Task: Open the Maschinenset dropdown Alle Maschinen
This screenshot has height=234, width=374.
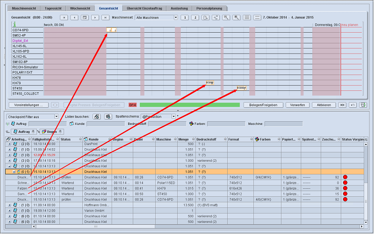Action: click(x=176, y=17)
